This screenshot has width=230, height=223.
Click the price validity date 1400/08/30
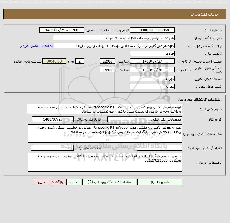pyautogui.click(x=152, y=70)
